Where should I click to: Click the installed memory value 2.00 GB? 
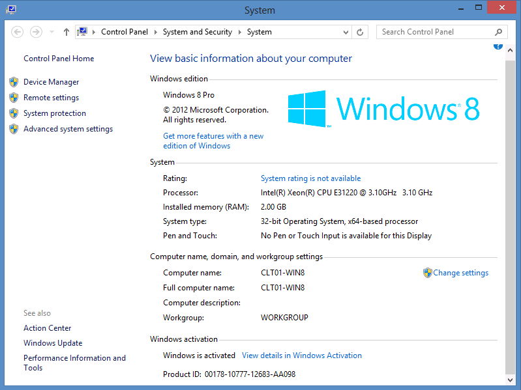[x=273, y=207]
